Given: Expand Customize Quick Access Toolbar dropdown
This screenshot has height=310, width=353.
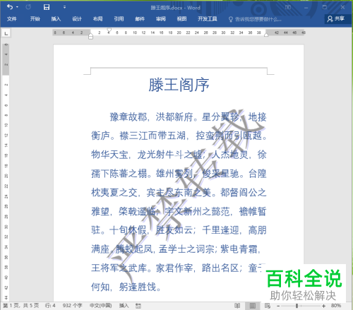Looking at the screenshot, I should pos(64,7).
